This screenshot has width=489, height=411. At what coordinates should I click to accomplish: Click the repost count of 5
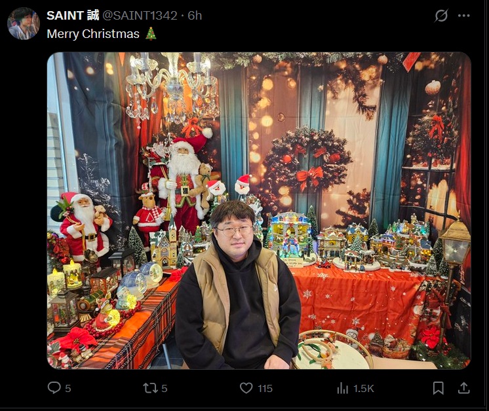(x=165, y=388)
